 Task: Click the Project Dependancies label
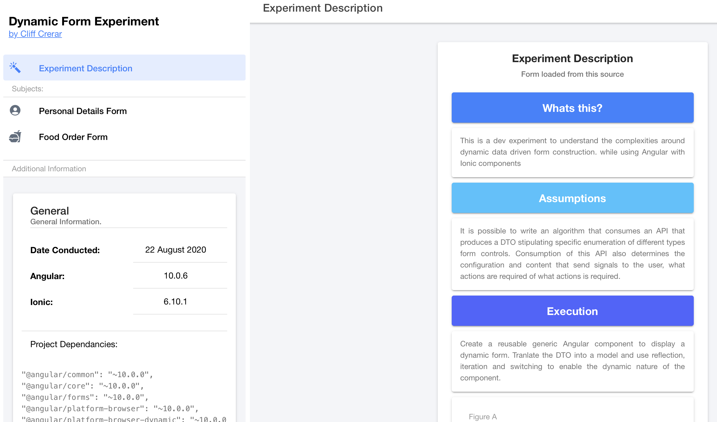tap(74, 344)
